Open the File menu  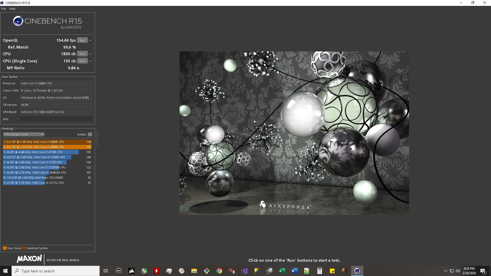point(4,9)
